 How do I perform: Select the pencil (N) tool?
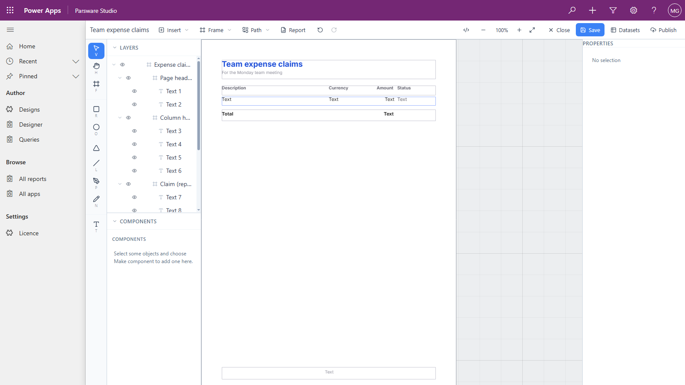(96, 201)
